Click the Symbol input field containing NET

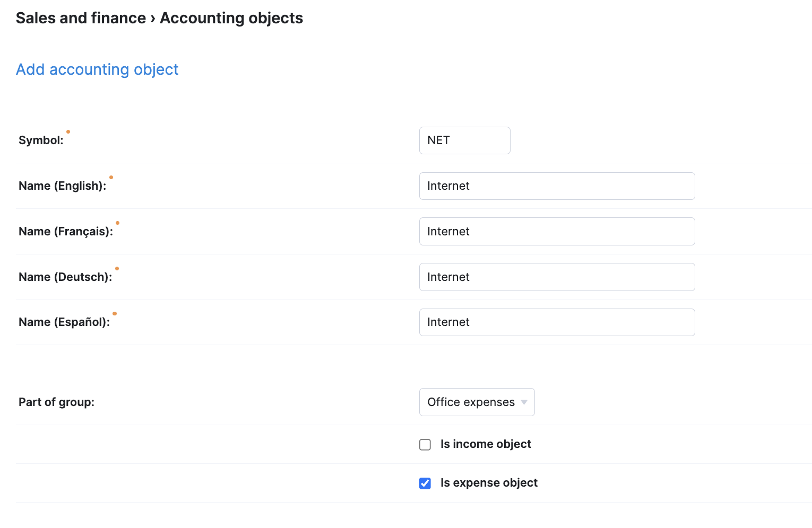(464, 140)
